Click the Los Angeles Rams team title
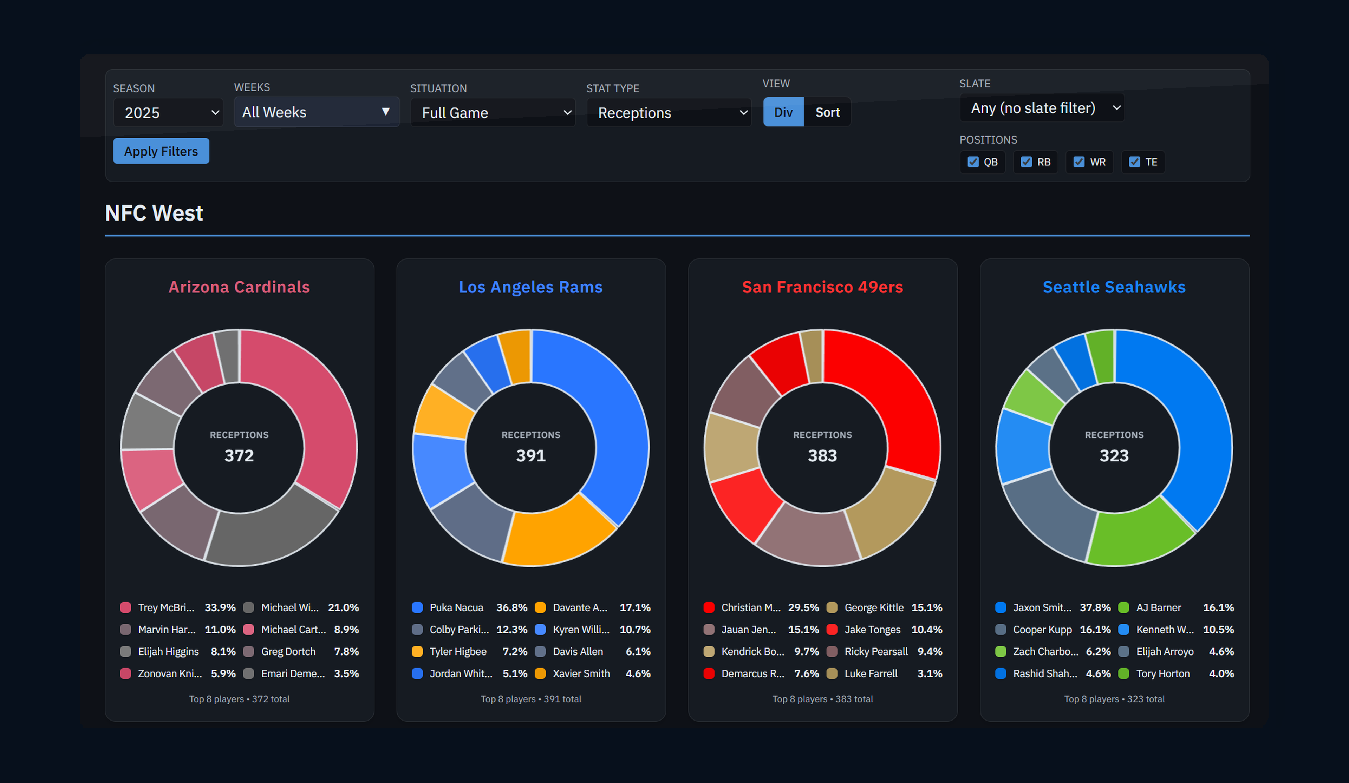 pos(530,287)
